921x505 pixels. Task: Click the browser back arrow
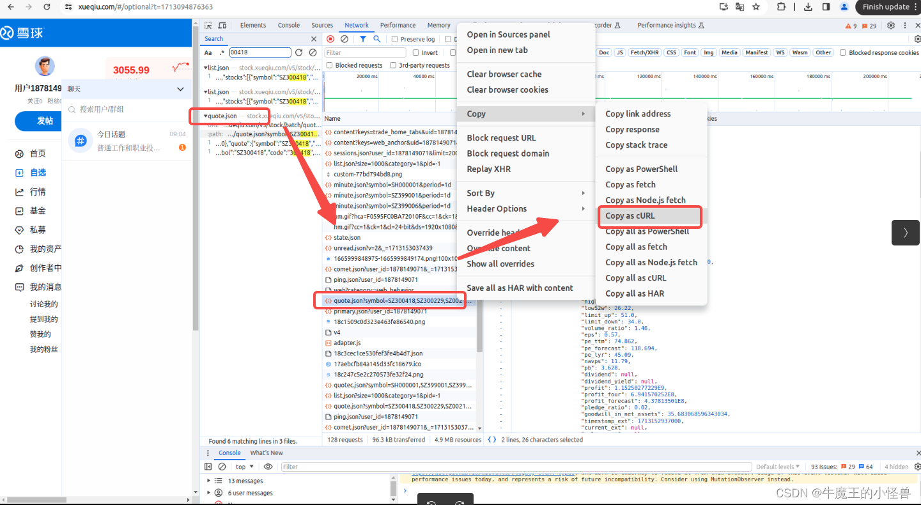(x=12, y=6)
